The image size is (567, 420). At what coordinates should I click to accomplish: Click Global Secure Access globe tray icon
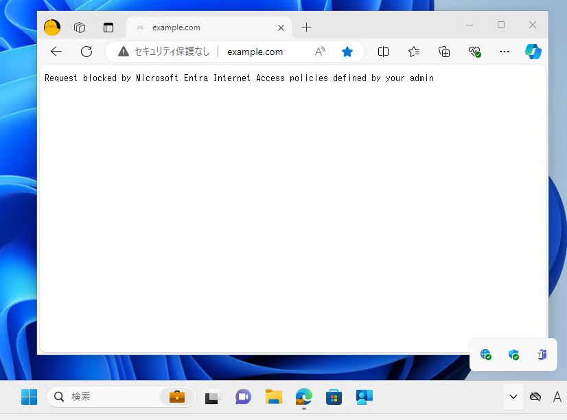click(x=485, y=355)
